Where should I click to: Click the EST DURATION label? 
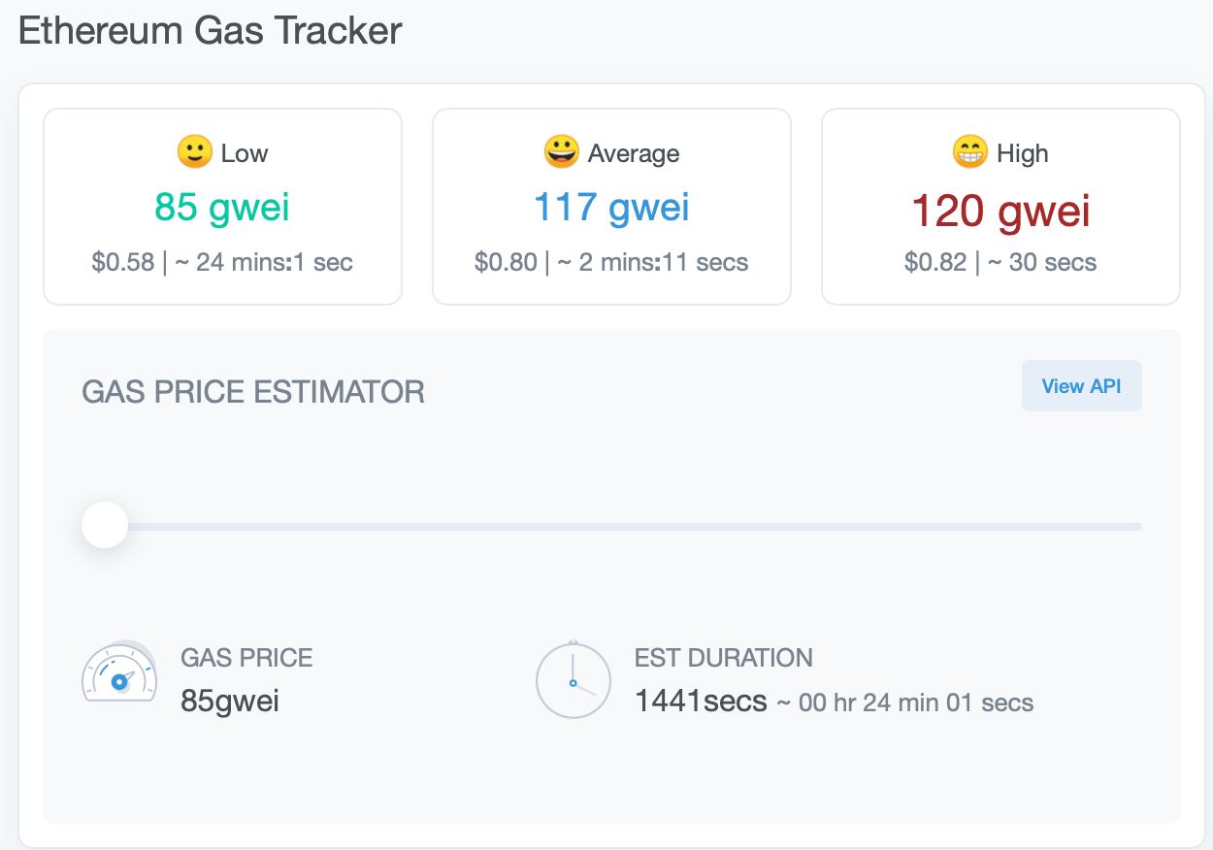pyautogui.click(x=723, y=658)
